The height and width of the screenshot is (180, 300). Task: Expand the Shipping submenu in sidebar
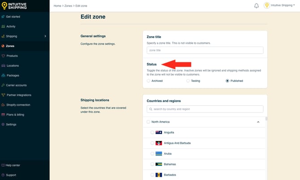pyautogui.click(x=45, y=36)
